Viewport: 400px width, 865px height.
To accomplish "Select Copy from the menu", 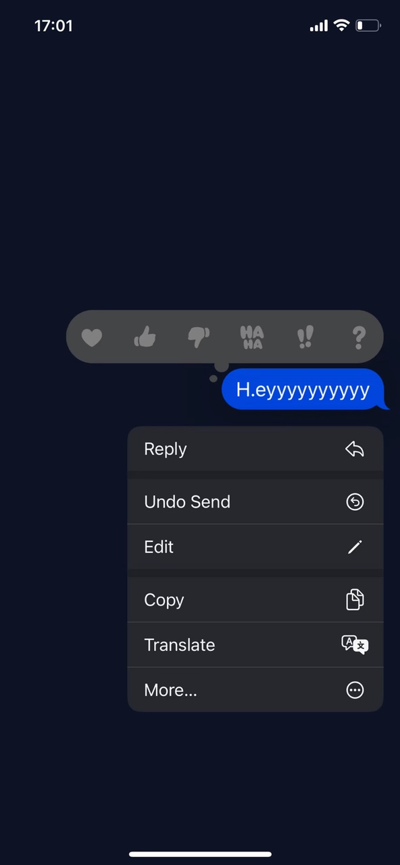I will [255, 599].
